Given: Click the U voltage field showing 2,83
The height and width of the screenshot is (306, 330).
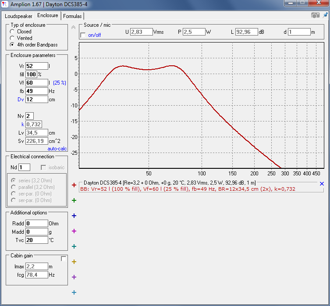Looking at the screenshot, I should click(142, 32).
